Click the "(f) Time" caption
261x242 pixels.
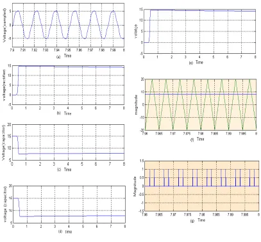click(197, 139)
